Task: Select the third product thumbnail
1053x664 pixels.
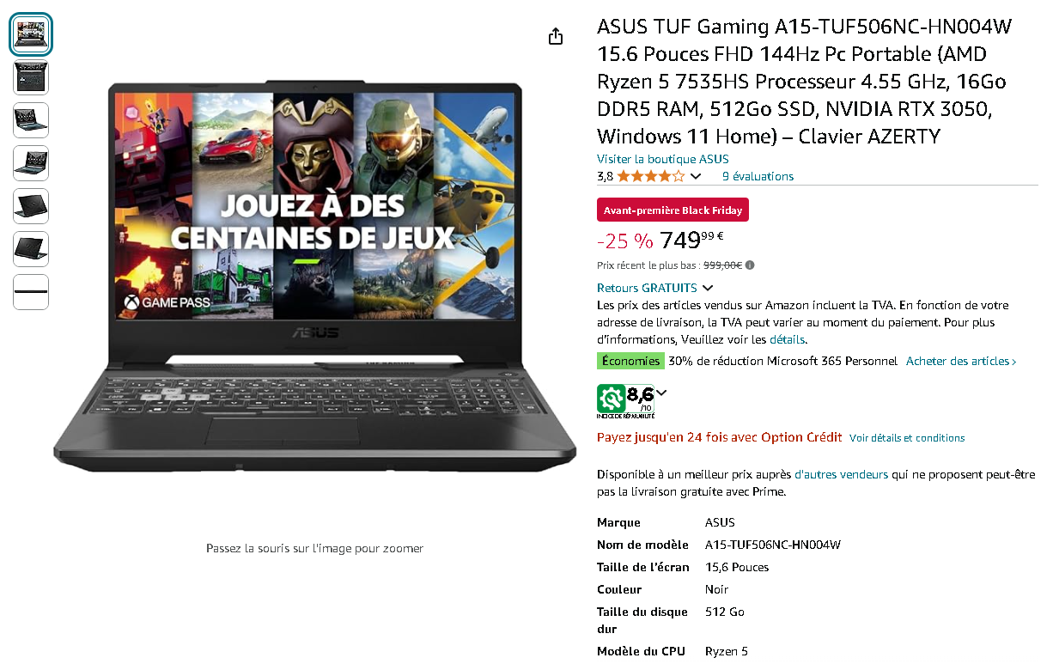Action: click(31, 120)
